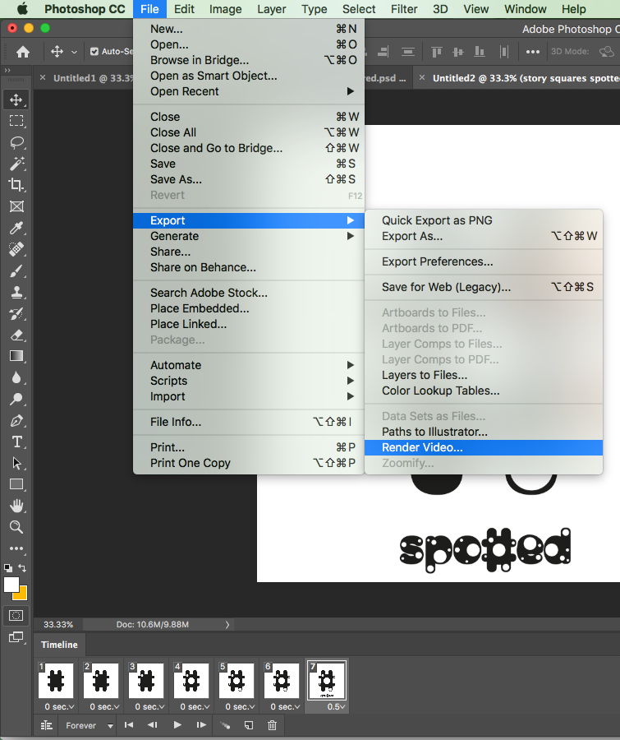This screenshot has width=620, height=740.
Task: Select the Rectangle shape tool
Action: pos(16,484)
